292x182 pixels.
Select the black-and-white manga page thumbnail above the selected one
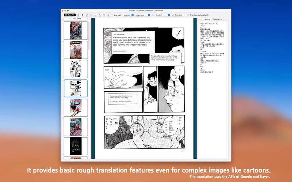[x=76, y=69]
